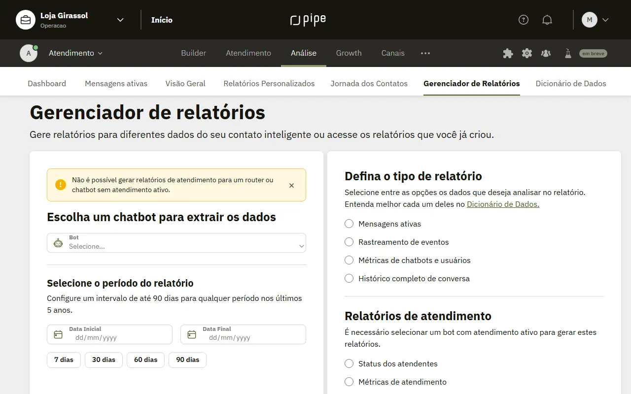Set the period to 60 dias
Image resolution: width=631 pixels, height=394 pixels.
pos(146,360)
